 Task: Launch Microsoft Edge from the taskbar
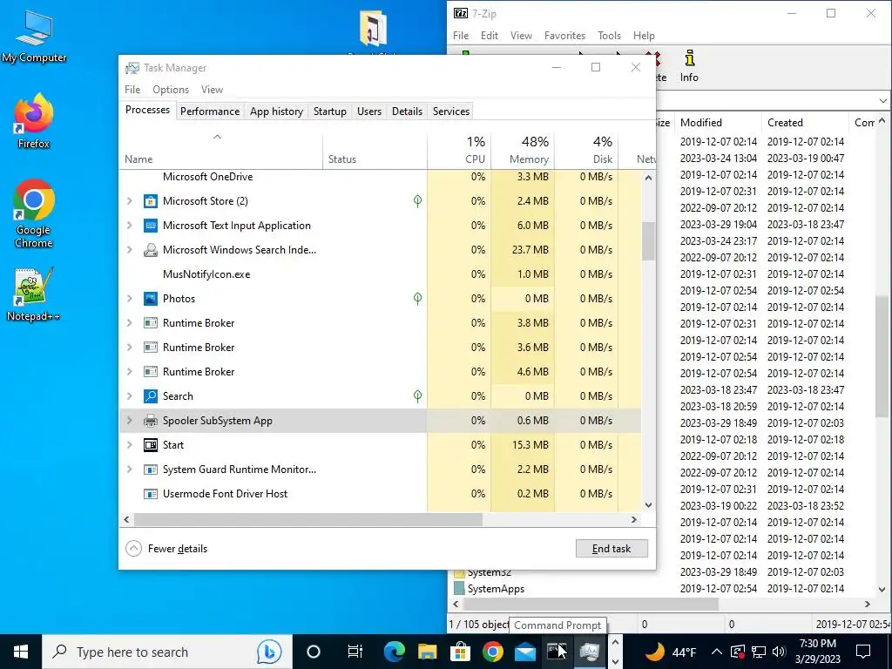(x=395, y=652)
